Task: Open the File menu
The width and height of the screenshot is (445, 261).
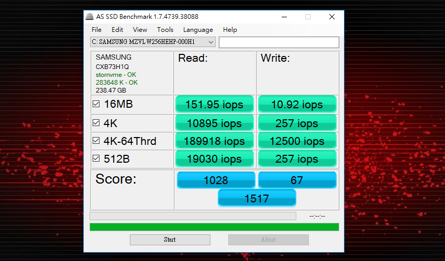Action: click(96, 30)
